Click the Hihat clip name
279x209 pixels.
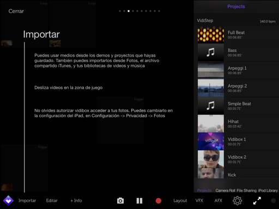(233, 121)
